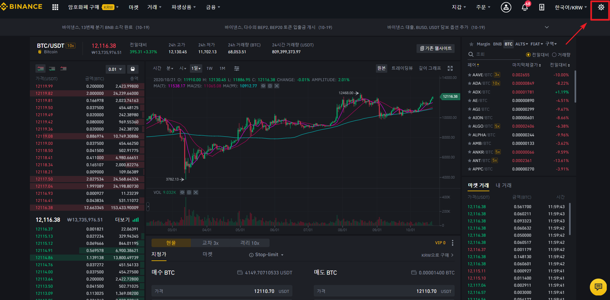Open the 0.01 tick size dropdown
The height and width of the screenshot is (300, 610).
coord(115,69)
